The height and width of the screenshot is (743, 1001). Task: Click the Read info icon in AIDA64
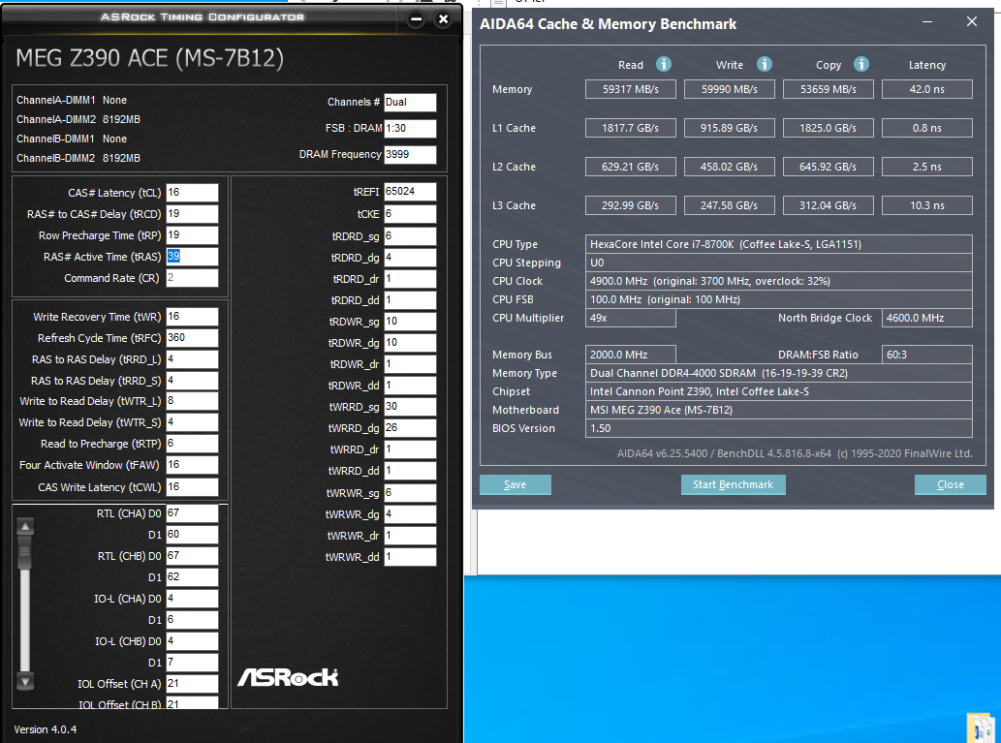[664, 64]
